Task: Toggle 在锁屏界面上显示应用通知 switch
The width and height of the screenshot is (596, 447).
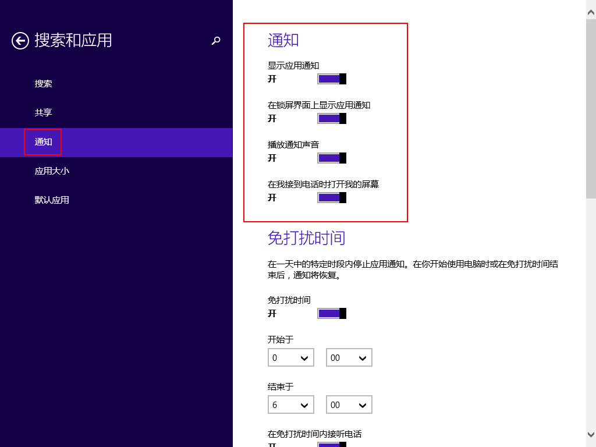Action: click(332, 119)
